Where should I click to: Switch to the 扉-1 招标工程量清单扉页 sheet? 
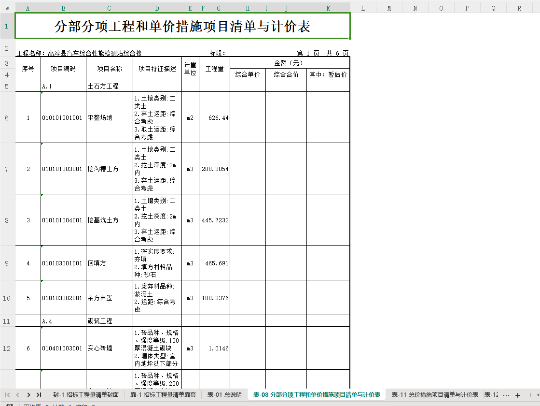163,394
